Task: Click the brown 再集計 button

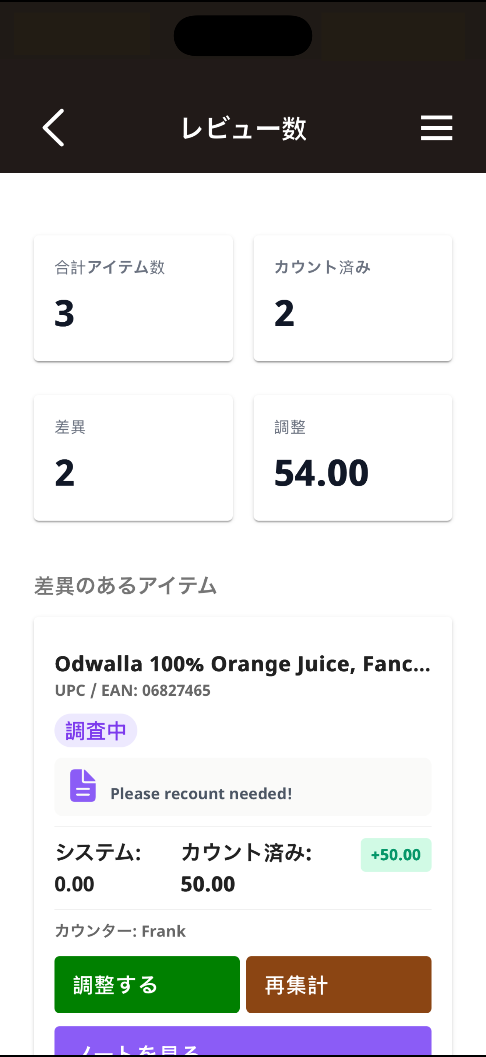Action: click(339, 984)
